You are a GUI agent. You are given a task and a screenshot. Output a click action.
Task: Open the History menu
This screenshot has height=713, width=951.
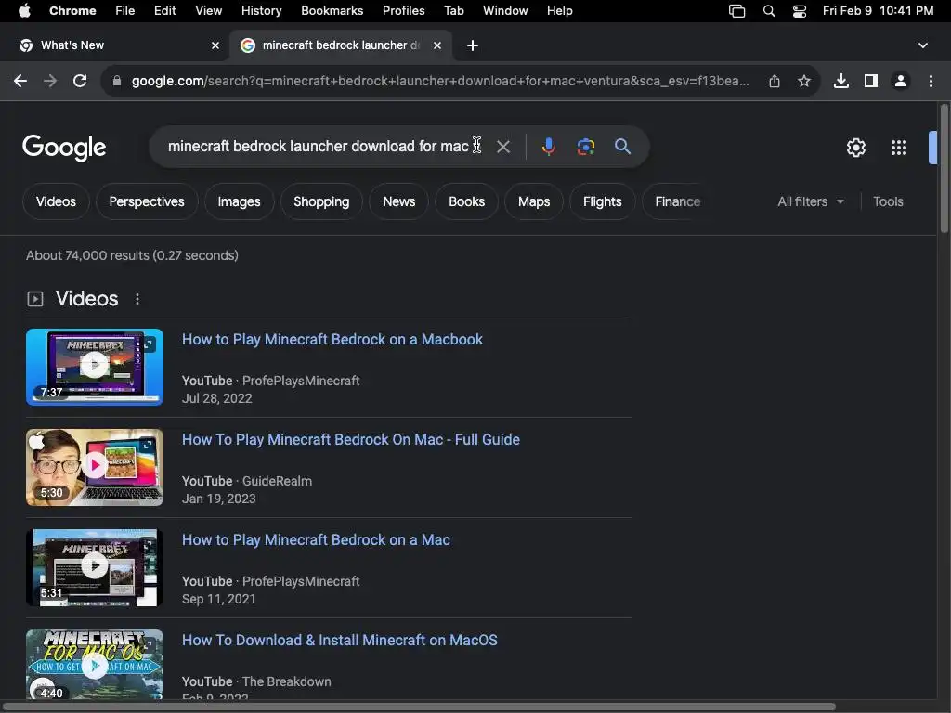coord(261,11)
